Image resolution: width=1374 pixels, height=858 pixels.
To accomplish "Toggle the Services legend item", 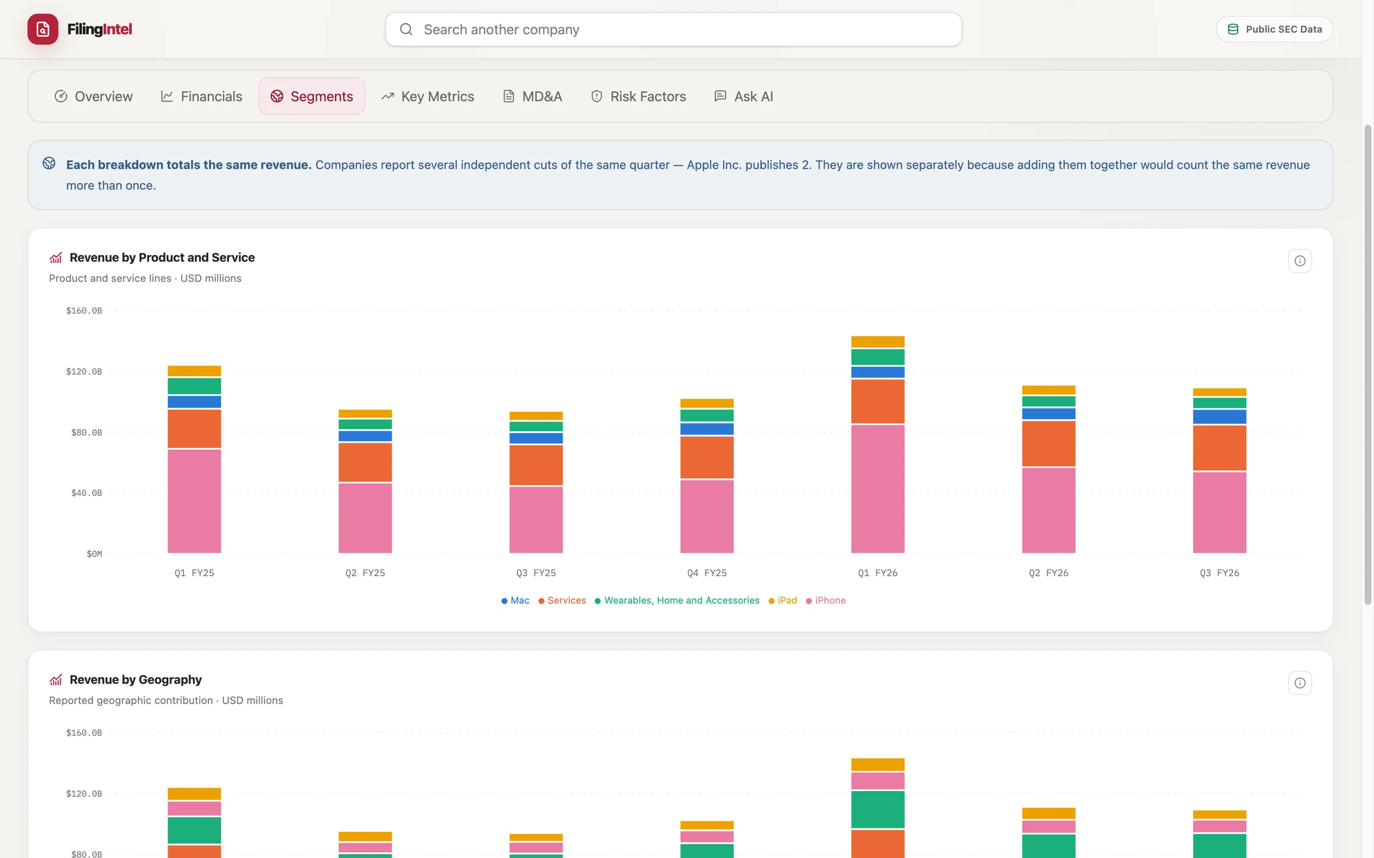I will pyautogui.click(x=562, y=601).
